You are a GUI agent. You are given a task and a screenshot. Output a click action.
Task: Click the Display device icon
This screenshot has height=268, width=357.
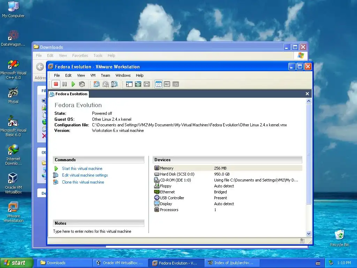click(x=157, y=203)
